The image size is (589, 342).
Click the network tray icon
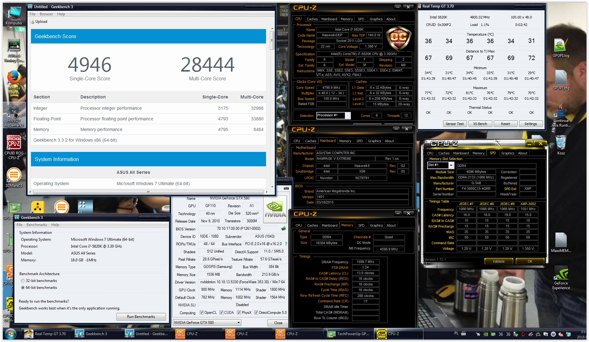coord(568,334)
